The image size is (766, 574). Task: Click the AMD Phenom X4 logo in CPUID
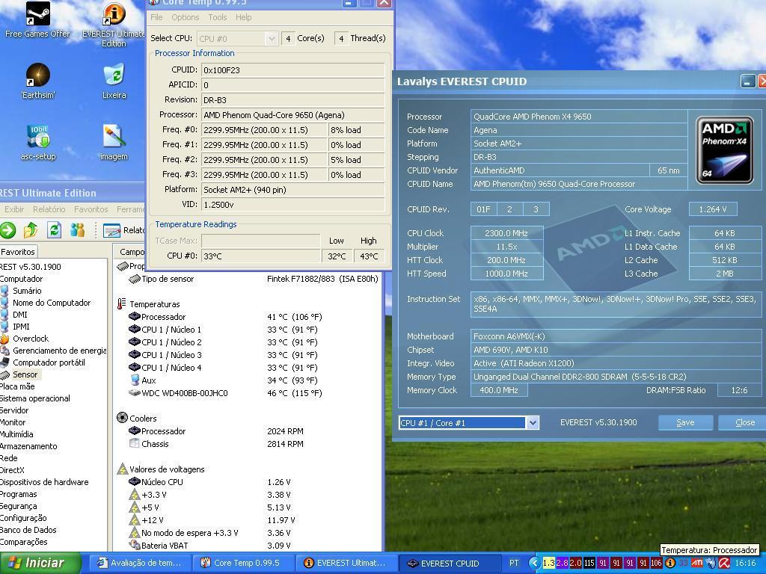(x=724, y=149)
